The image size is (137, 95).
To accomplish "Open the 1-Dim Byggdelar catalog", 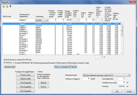I will click(26, 83).
